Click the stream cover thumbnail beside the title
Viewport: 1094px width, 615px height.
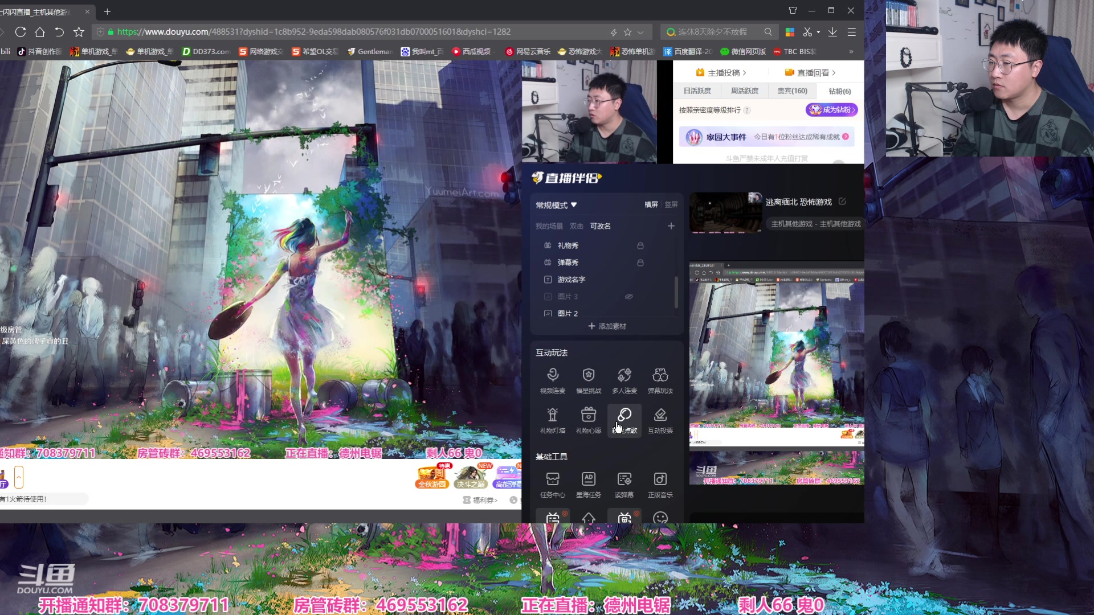point(726,212)
